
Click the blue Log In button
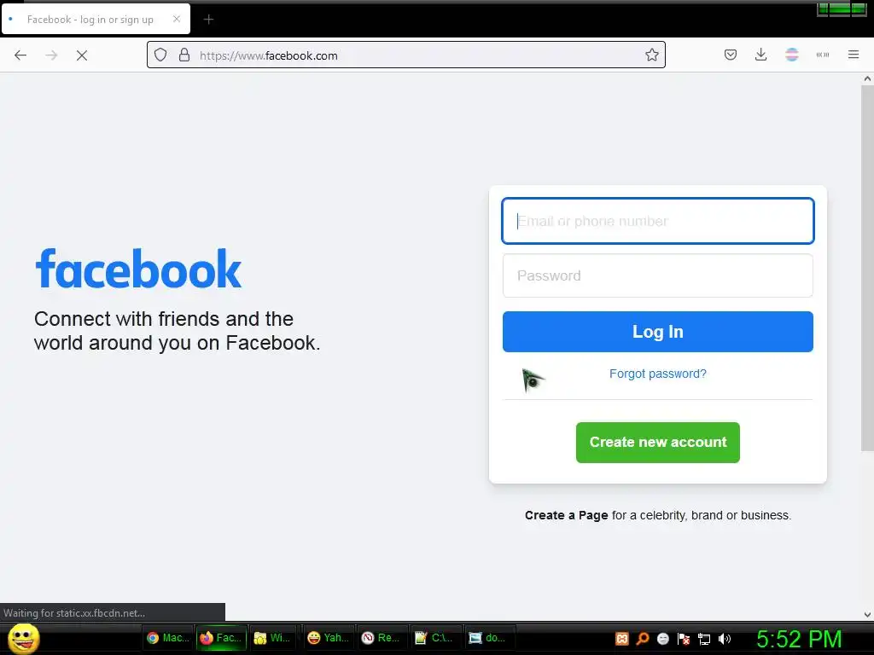(x=658, y=332)
